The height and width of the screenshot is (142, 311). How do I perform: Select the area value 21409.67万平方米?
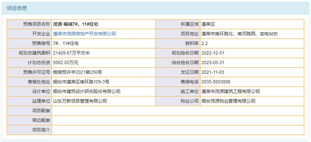71,53
